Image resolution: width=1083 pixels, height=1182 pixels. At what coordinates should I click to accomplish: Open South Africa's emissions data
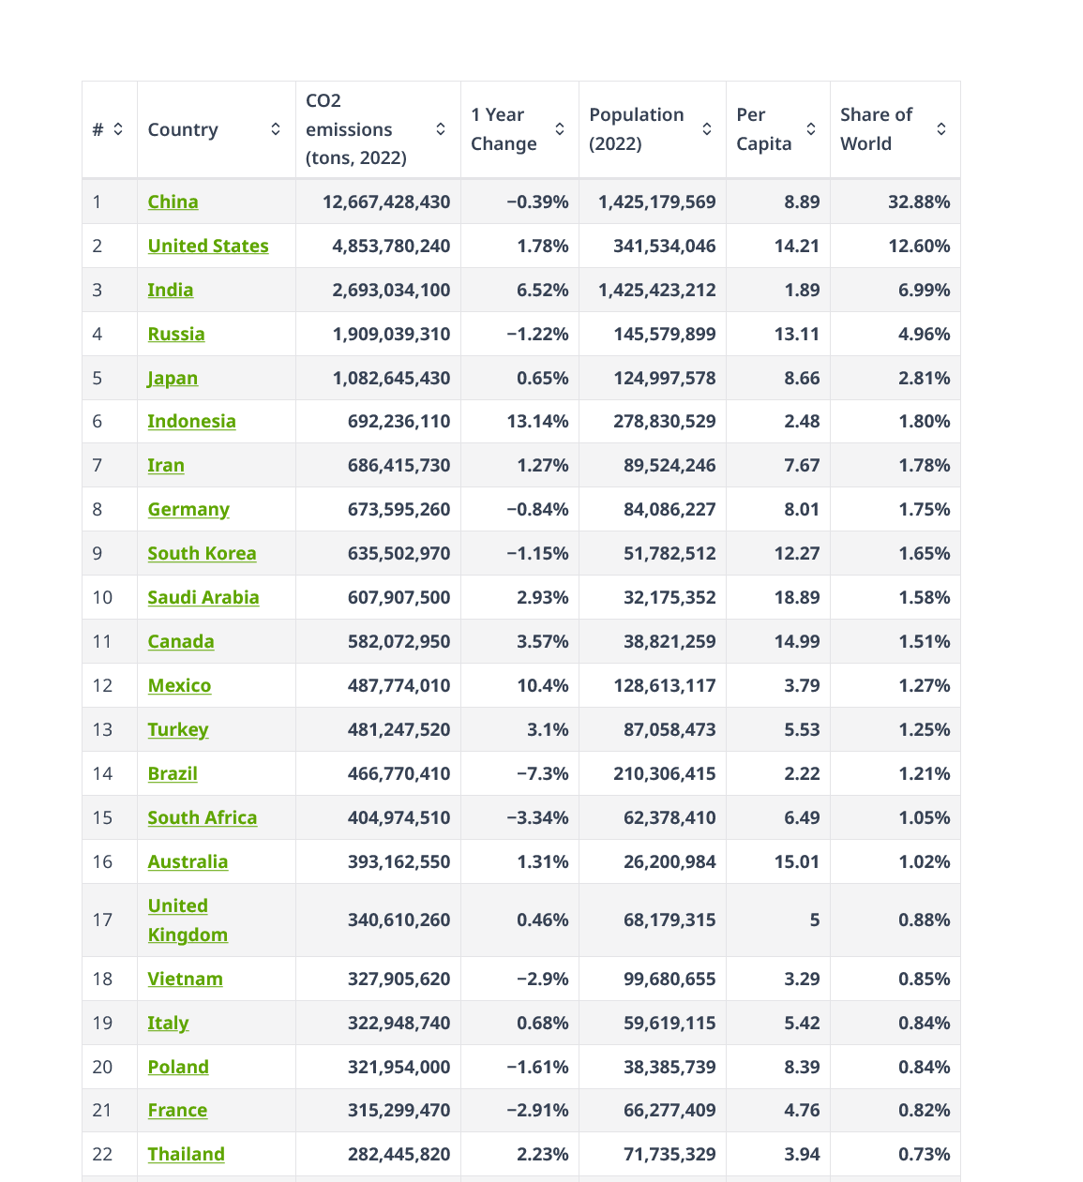click(x=202, y=817)
